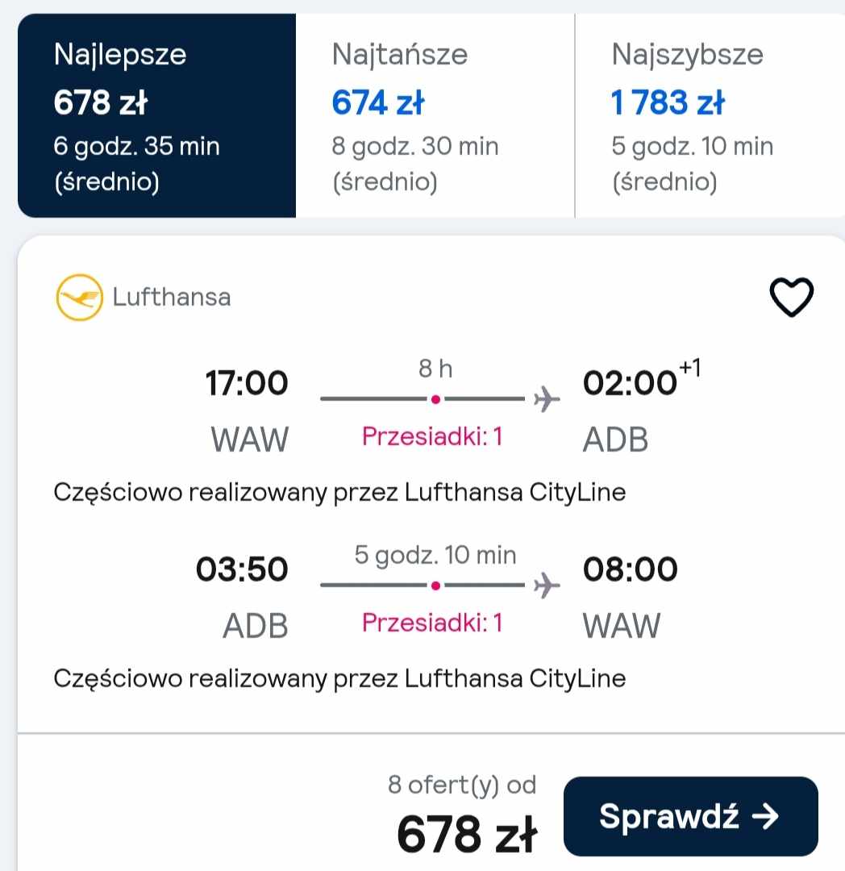Click the 03:50 ADB departure time
845x871 pixels.
point(242,569)
